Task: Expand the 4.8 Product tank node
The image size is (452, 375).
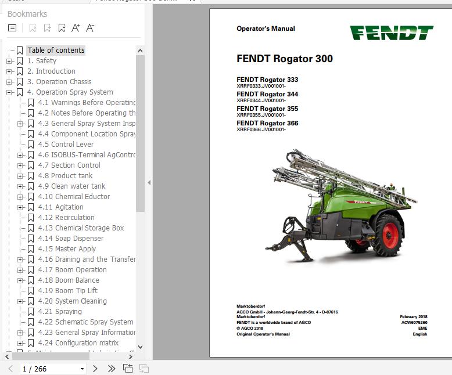Action: (x=20, y=176)
